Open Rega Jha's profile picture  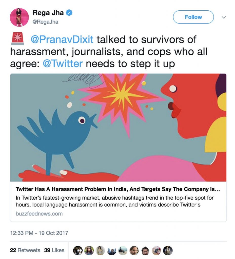[x=19, y=17]
